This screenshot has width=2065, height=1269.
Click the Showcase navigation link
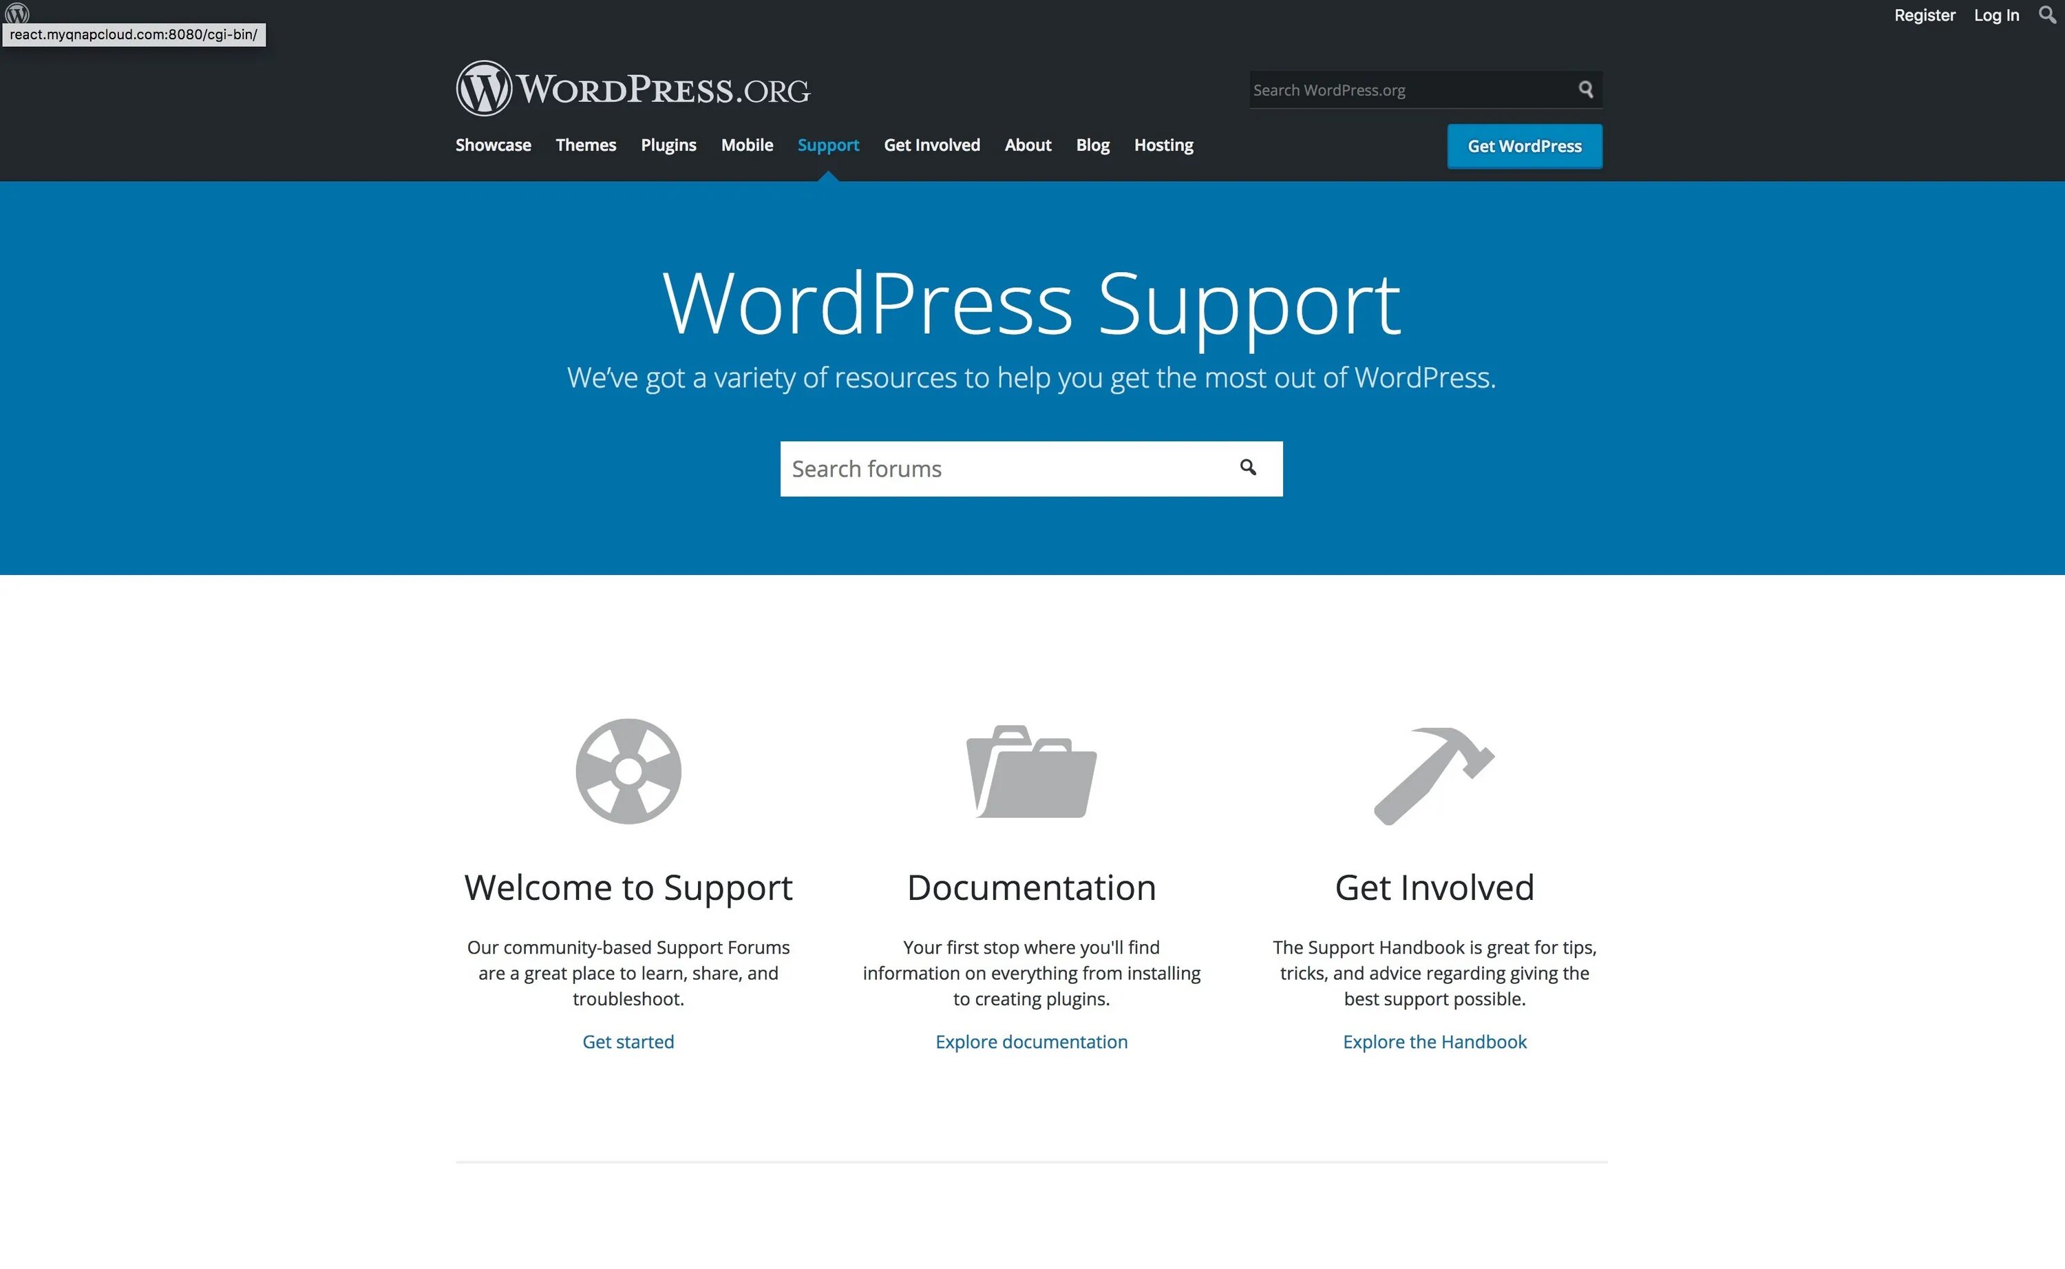[x=493, y=145]
